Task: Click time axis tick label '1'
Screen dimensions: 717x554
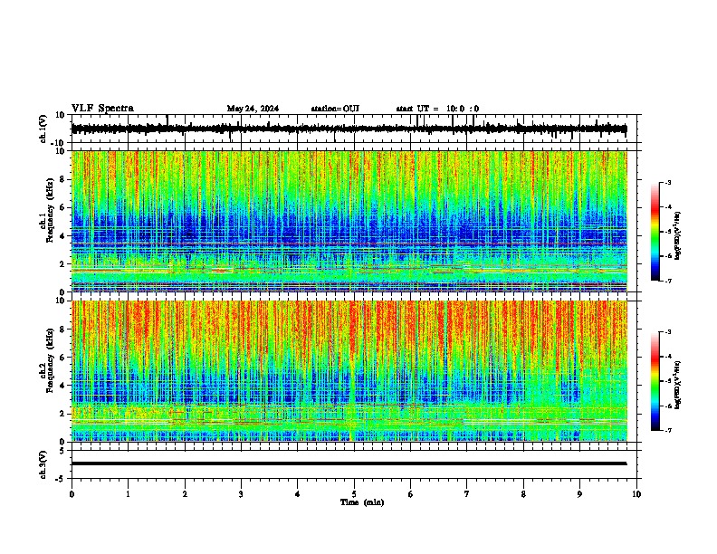Action: click(128, 494)
